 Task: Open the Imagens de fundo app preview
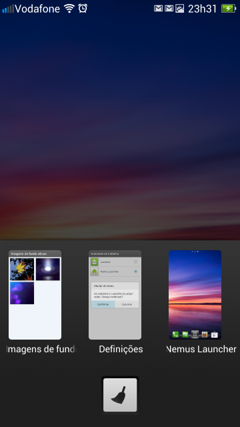[35, 295]
